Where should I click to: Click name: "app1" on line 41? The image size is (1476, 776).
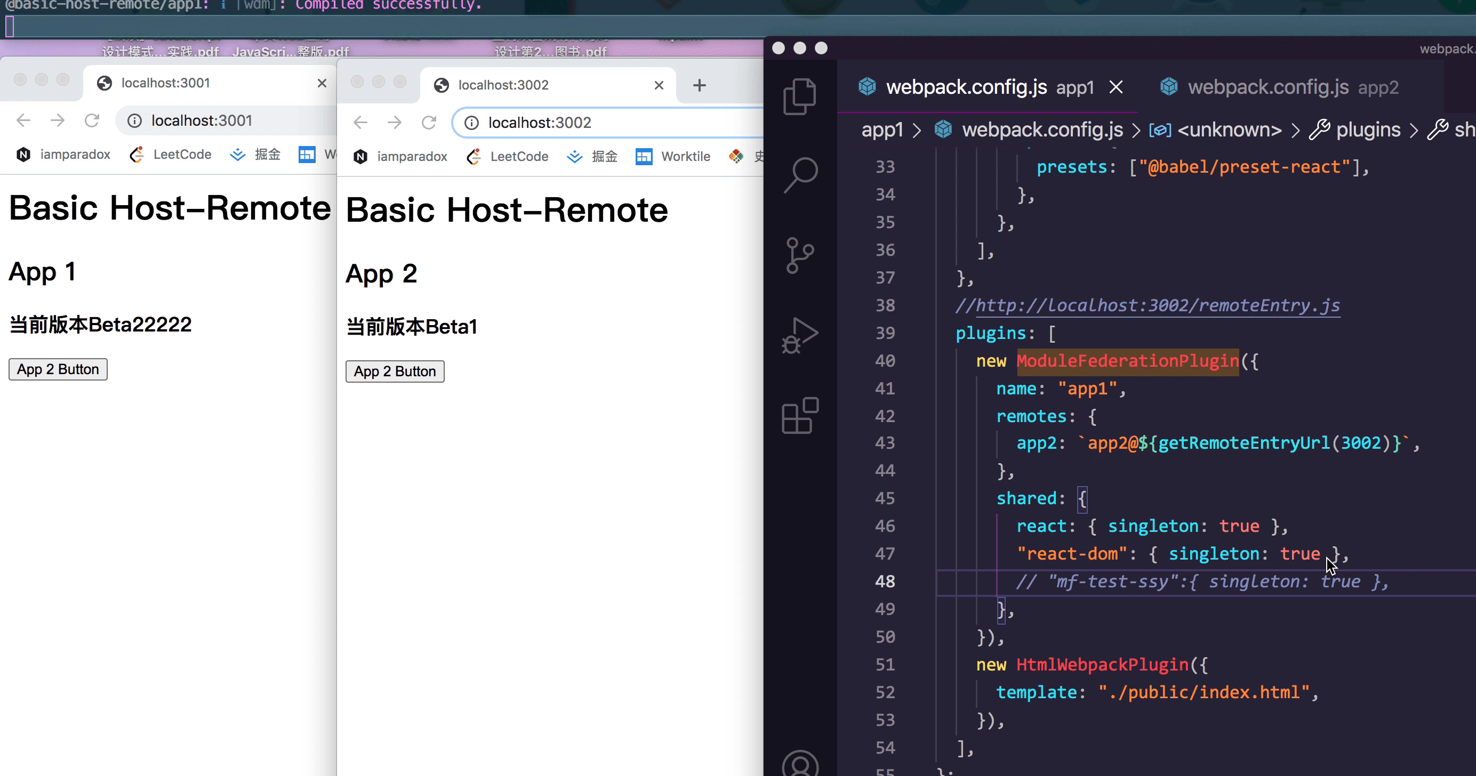[1057, 389]
